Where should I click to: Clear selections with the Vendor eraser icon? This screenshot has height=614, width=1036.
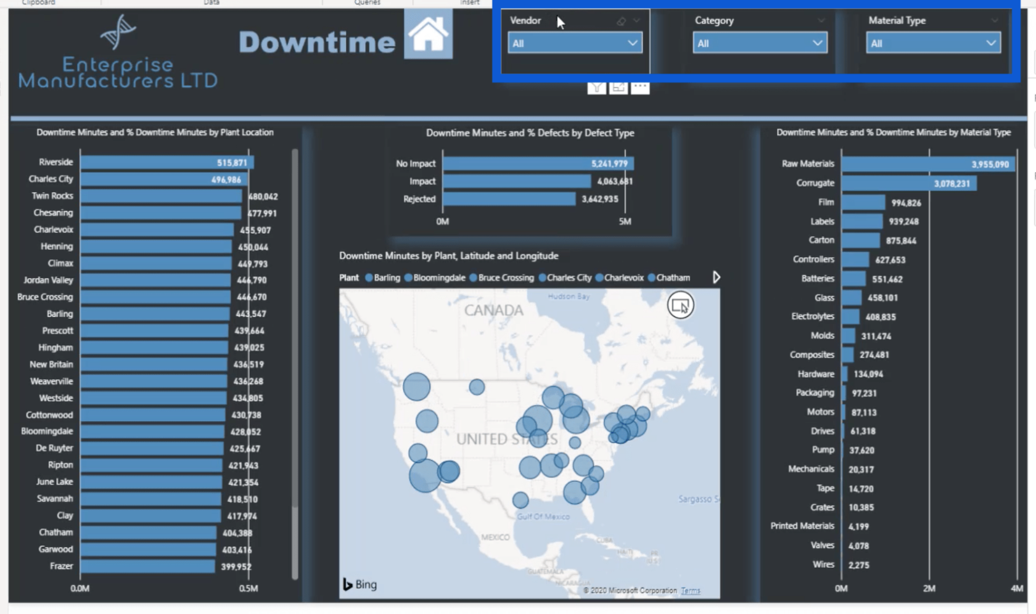[x=621, y=21]
